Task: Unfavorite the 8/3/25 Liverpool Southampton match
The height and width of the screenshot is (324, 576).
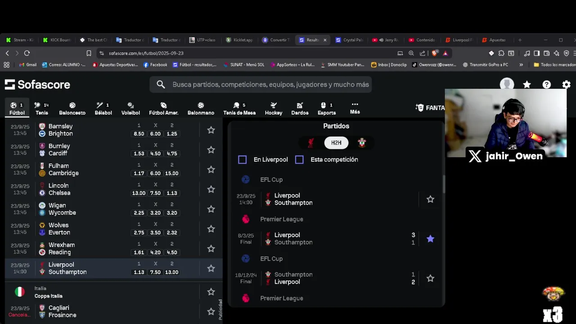Action: [x=430, y=239]
